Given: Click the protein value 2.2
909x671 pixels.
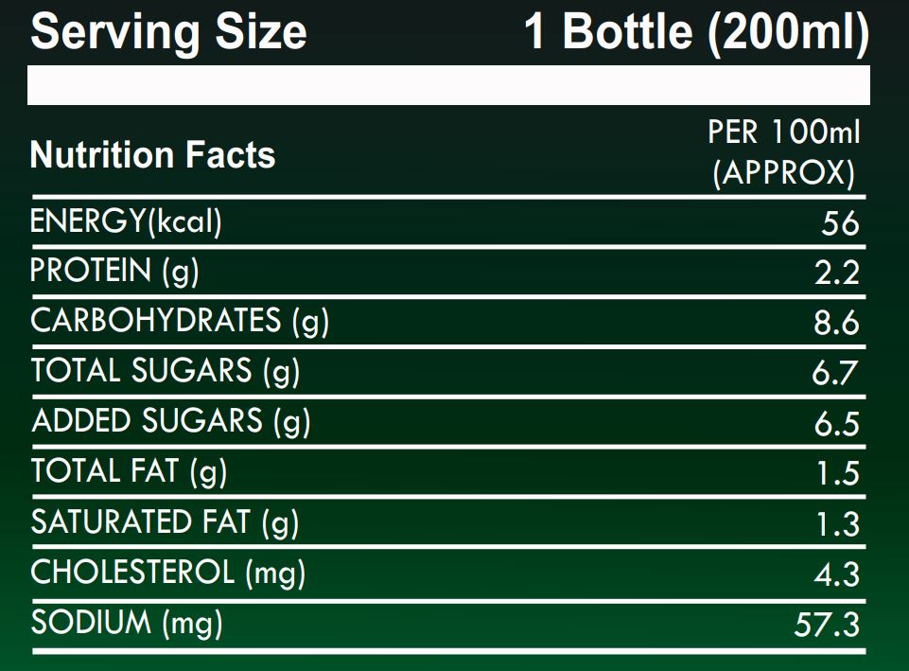Looking at the screenshot, I should pyautogui.click(x=836, y=273).
